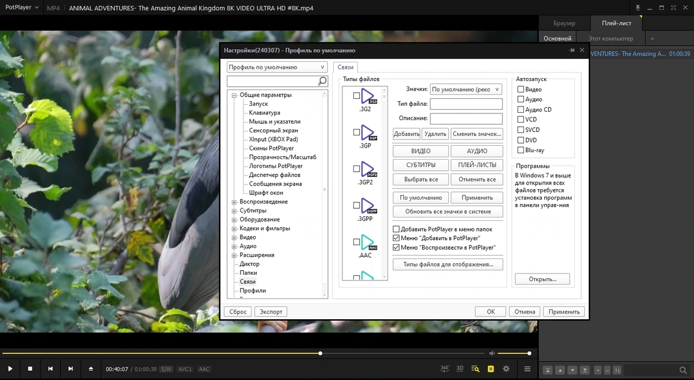Switch to the Браузер tab
This screenshot has width=694, height=380.
[x=564, y=23]
